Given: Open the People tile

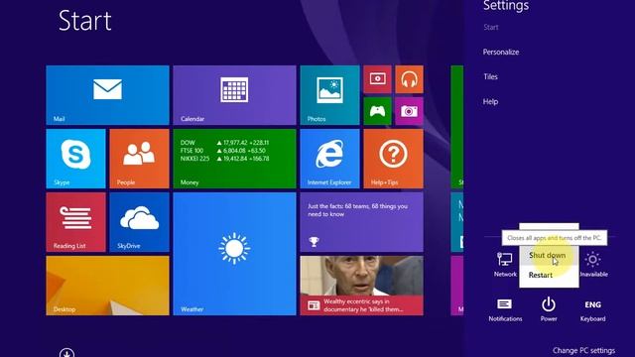Looking at the screenshot, I should (x=139, y=159).
